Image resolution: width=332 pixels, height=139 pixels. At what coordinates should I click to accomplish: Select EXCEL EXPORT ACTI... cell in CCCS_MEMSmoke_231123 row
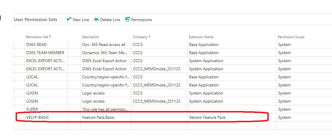[x=46, y=69]
